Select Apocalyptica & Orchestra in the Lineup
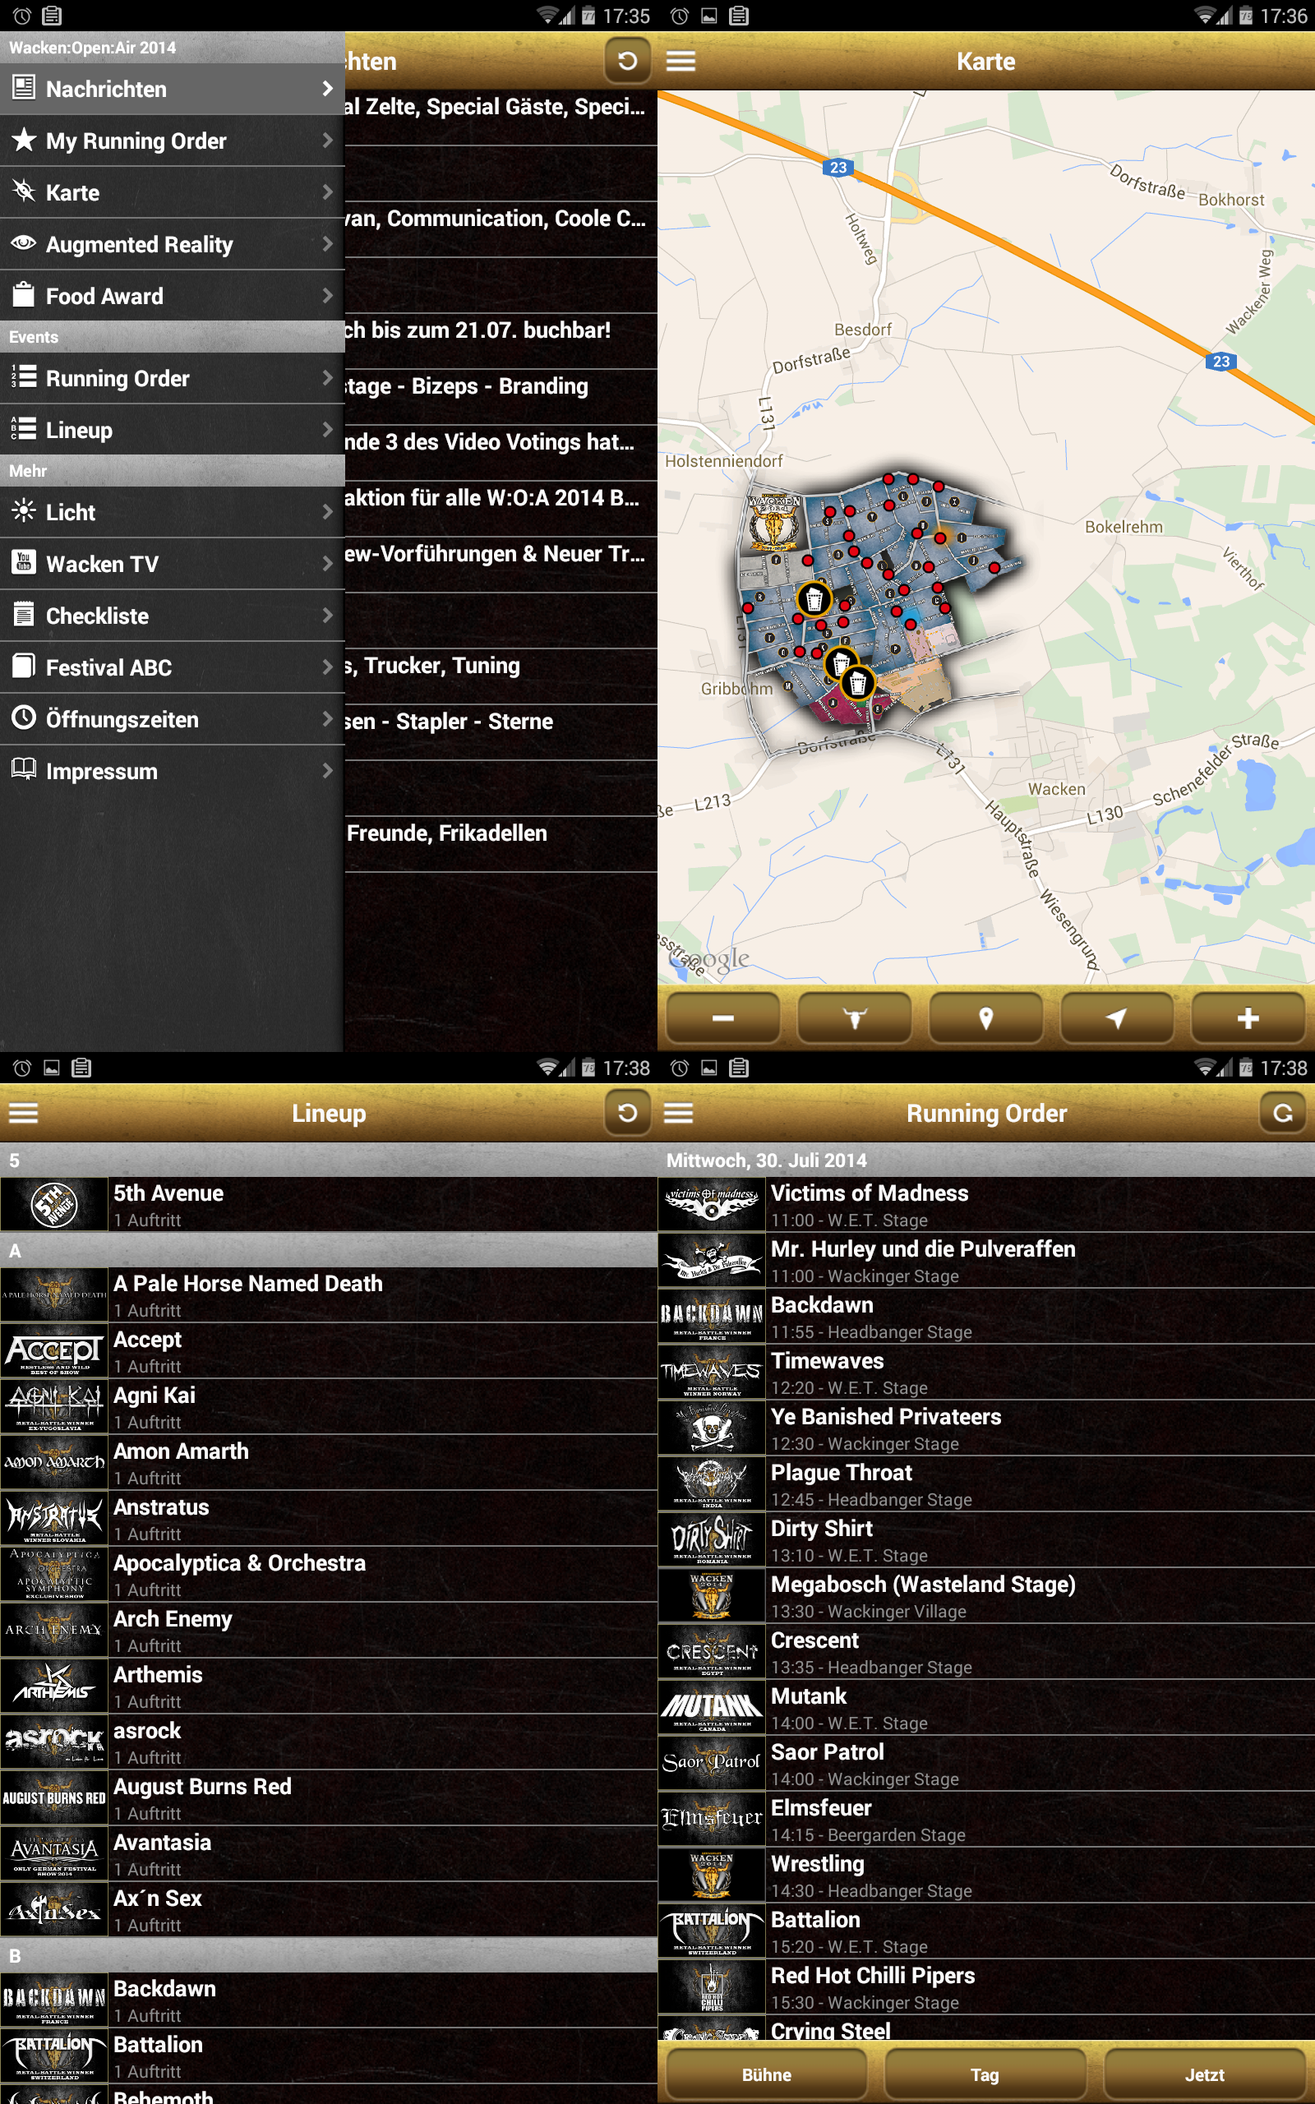The width and height of the screenshot is (1315, 2104). (329, 1574)
